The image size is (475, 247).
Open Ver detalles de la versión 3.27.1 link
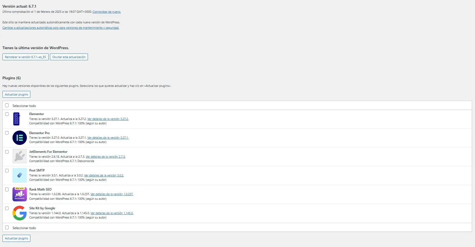coord(108,138)
